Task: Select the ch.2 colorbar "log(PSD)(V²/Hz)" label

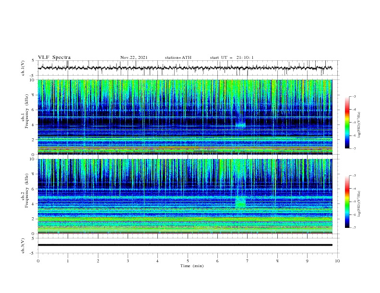Action: [x=360, y=204]
